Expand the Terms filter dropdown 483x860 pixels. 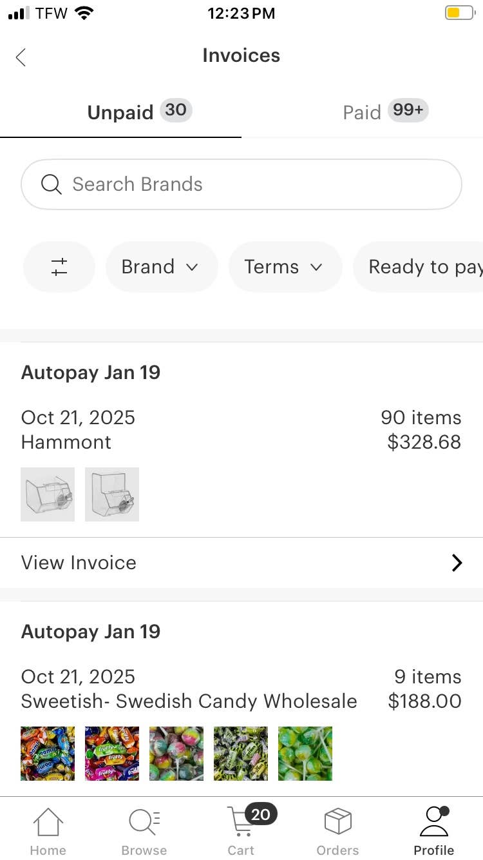[284, 267]
